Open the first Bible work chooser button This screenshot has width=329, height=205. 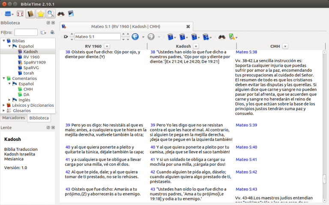[x=172, y=37]
